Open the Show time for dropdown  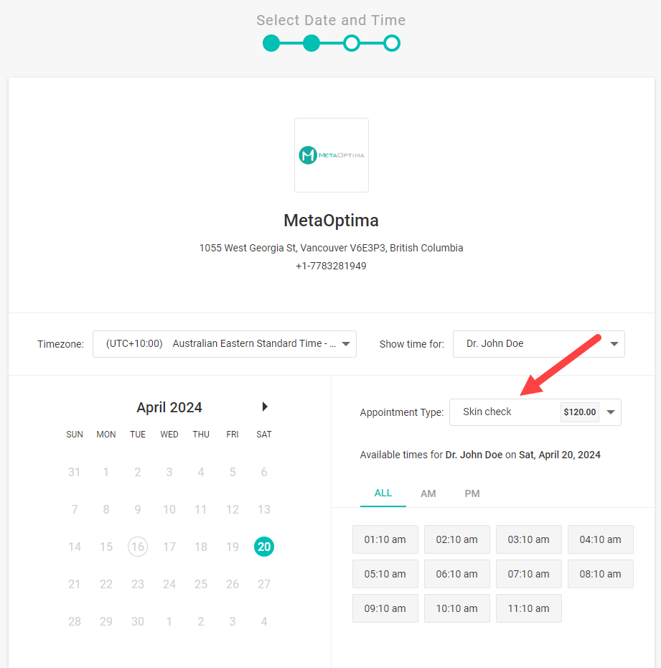point(539,344)
